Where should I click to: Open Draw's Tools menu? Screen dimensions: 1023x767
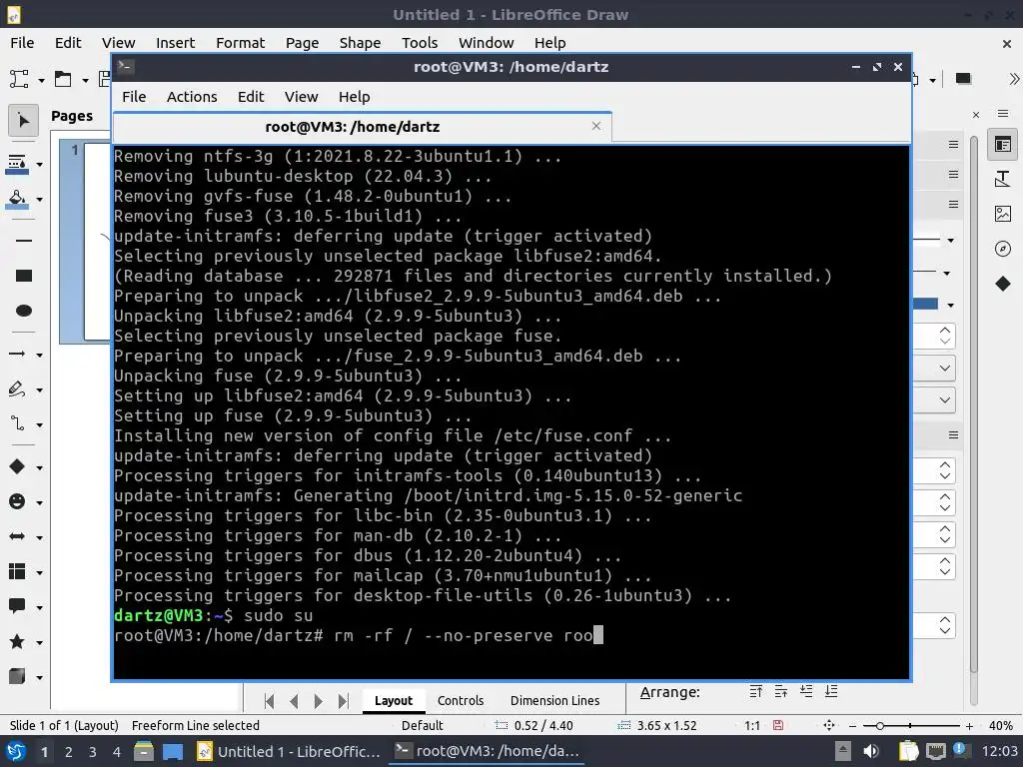420,43
